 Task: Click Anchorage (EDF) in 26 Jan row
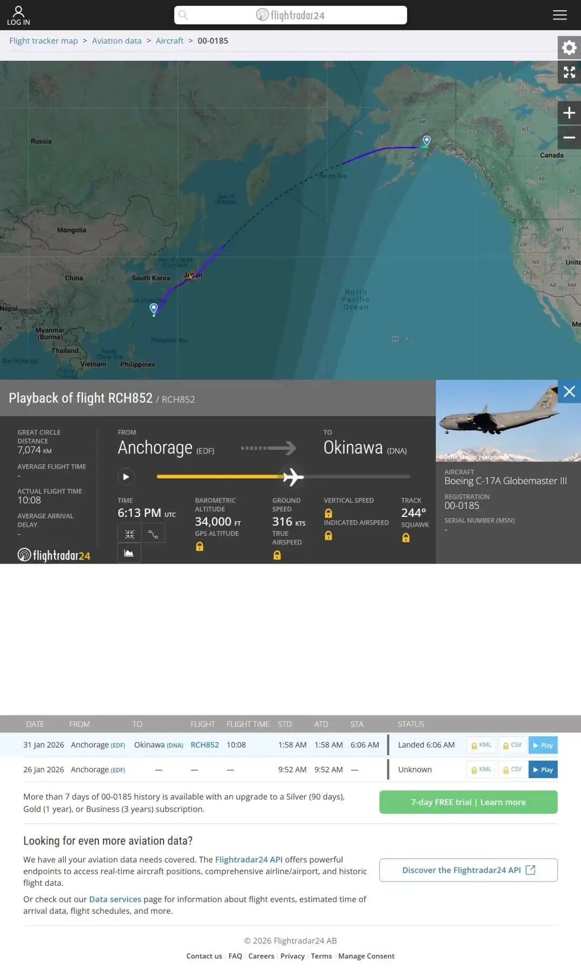pos(98,770)
